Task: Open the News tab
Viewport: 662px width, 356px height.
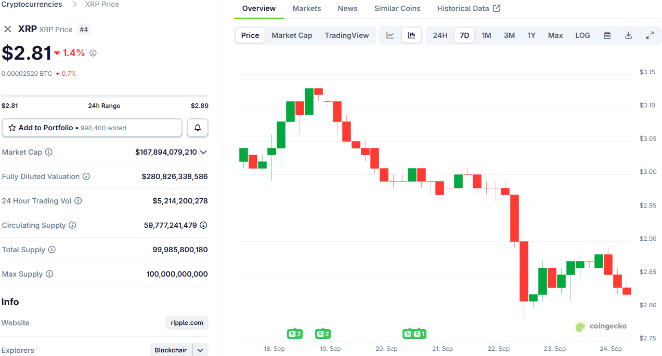Action: tap(347, 8)
